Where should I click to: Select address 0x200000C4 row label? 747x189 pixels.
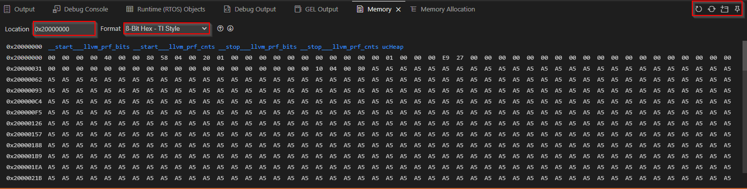(24, 101)
